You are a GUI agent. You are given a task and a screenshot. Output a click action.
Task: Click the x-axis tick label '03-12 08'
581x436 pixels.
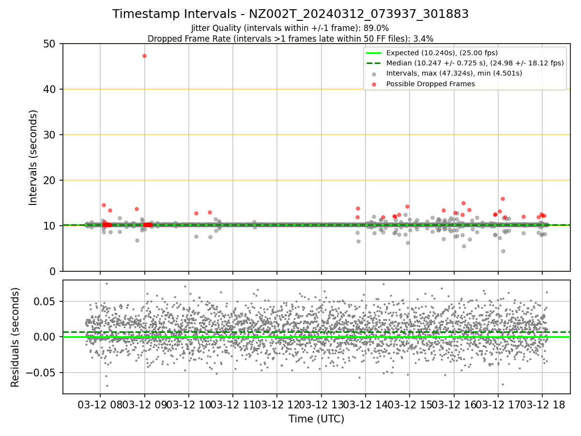pyautogui.click(x=101, y=405)
